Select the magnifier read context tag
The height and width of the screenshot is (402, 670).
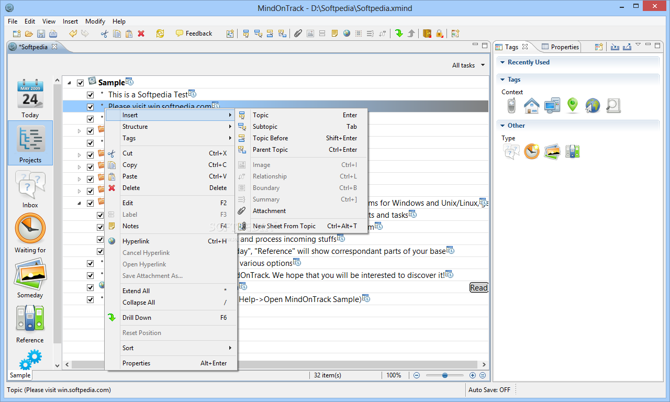point(613,106)
